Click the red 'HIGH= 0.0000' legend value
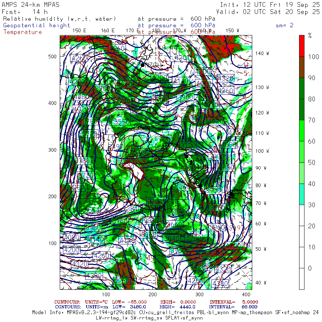 coord(178,302)
